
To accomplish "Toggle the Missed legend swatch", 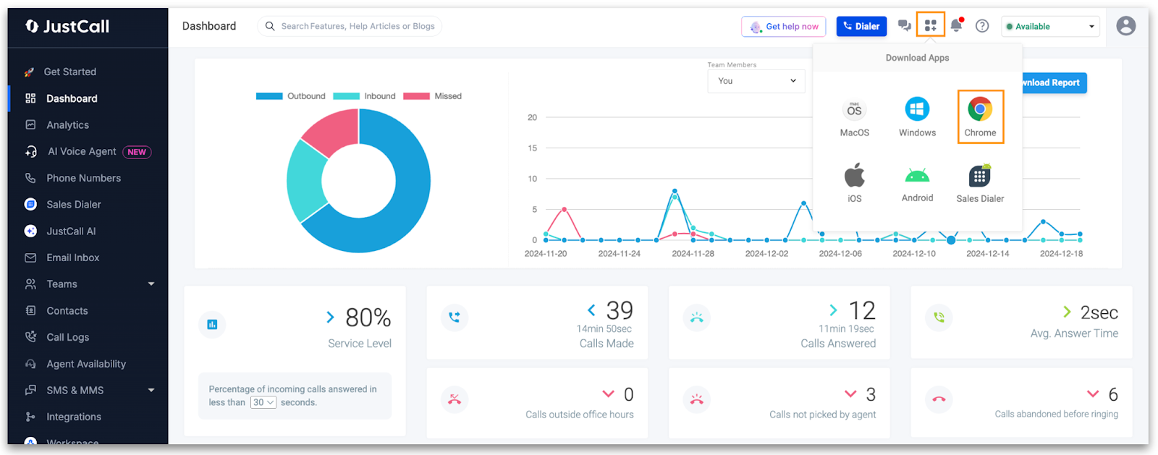I will [416, 96].
